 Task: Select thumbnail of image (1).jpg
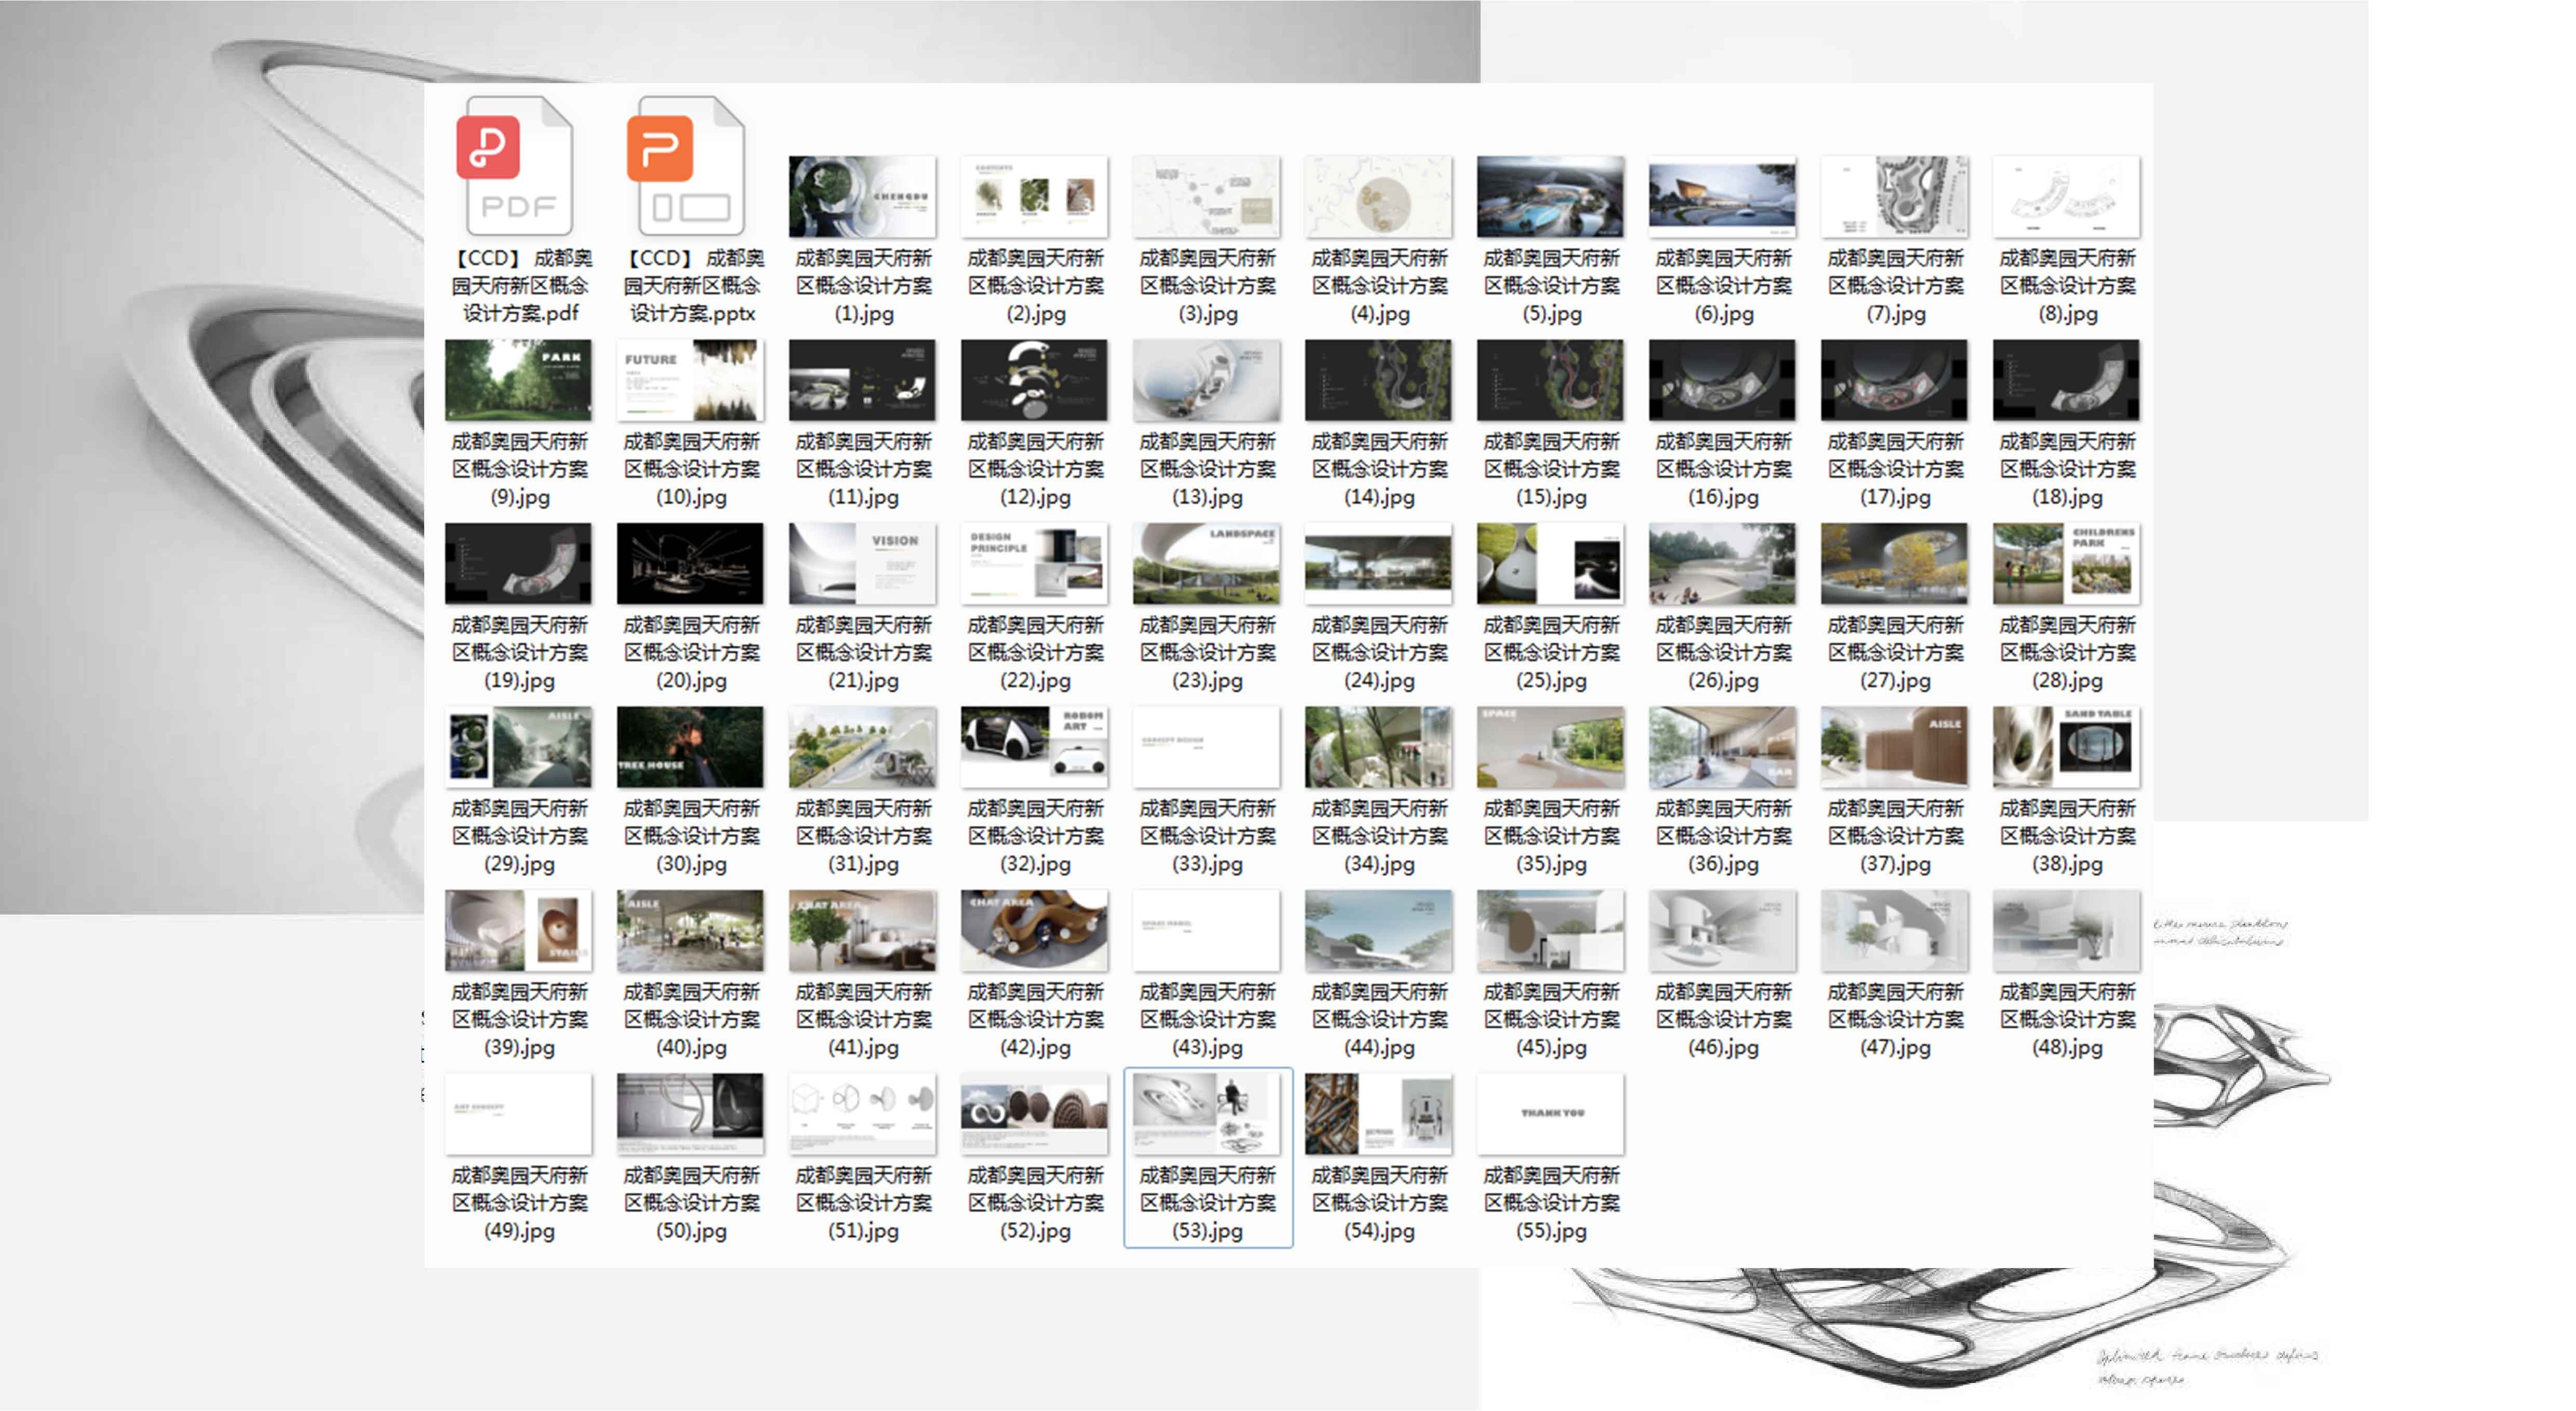coord(862,197)
